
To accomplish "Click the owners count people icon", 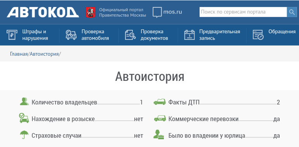I will coord(24,101).
